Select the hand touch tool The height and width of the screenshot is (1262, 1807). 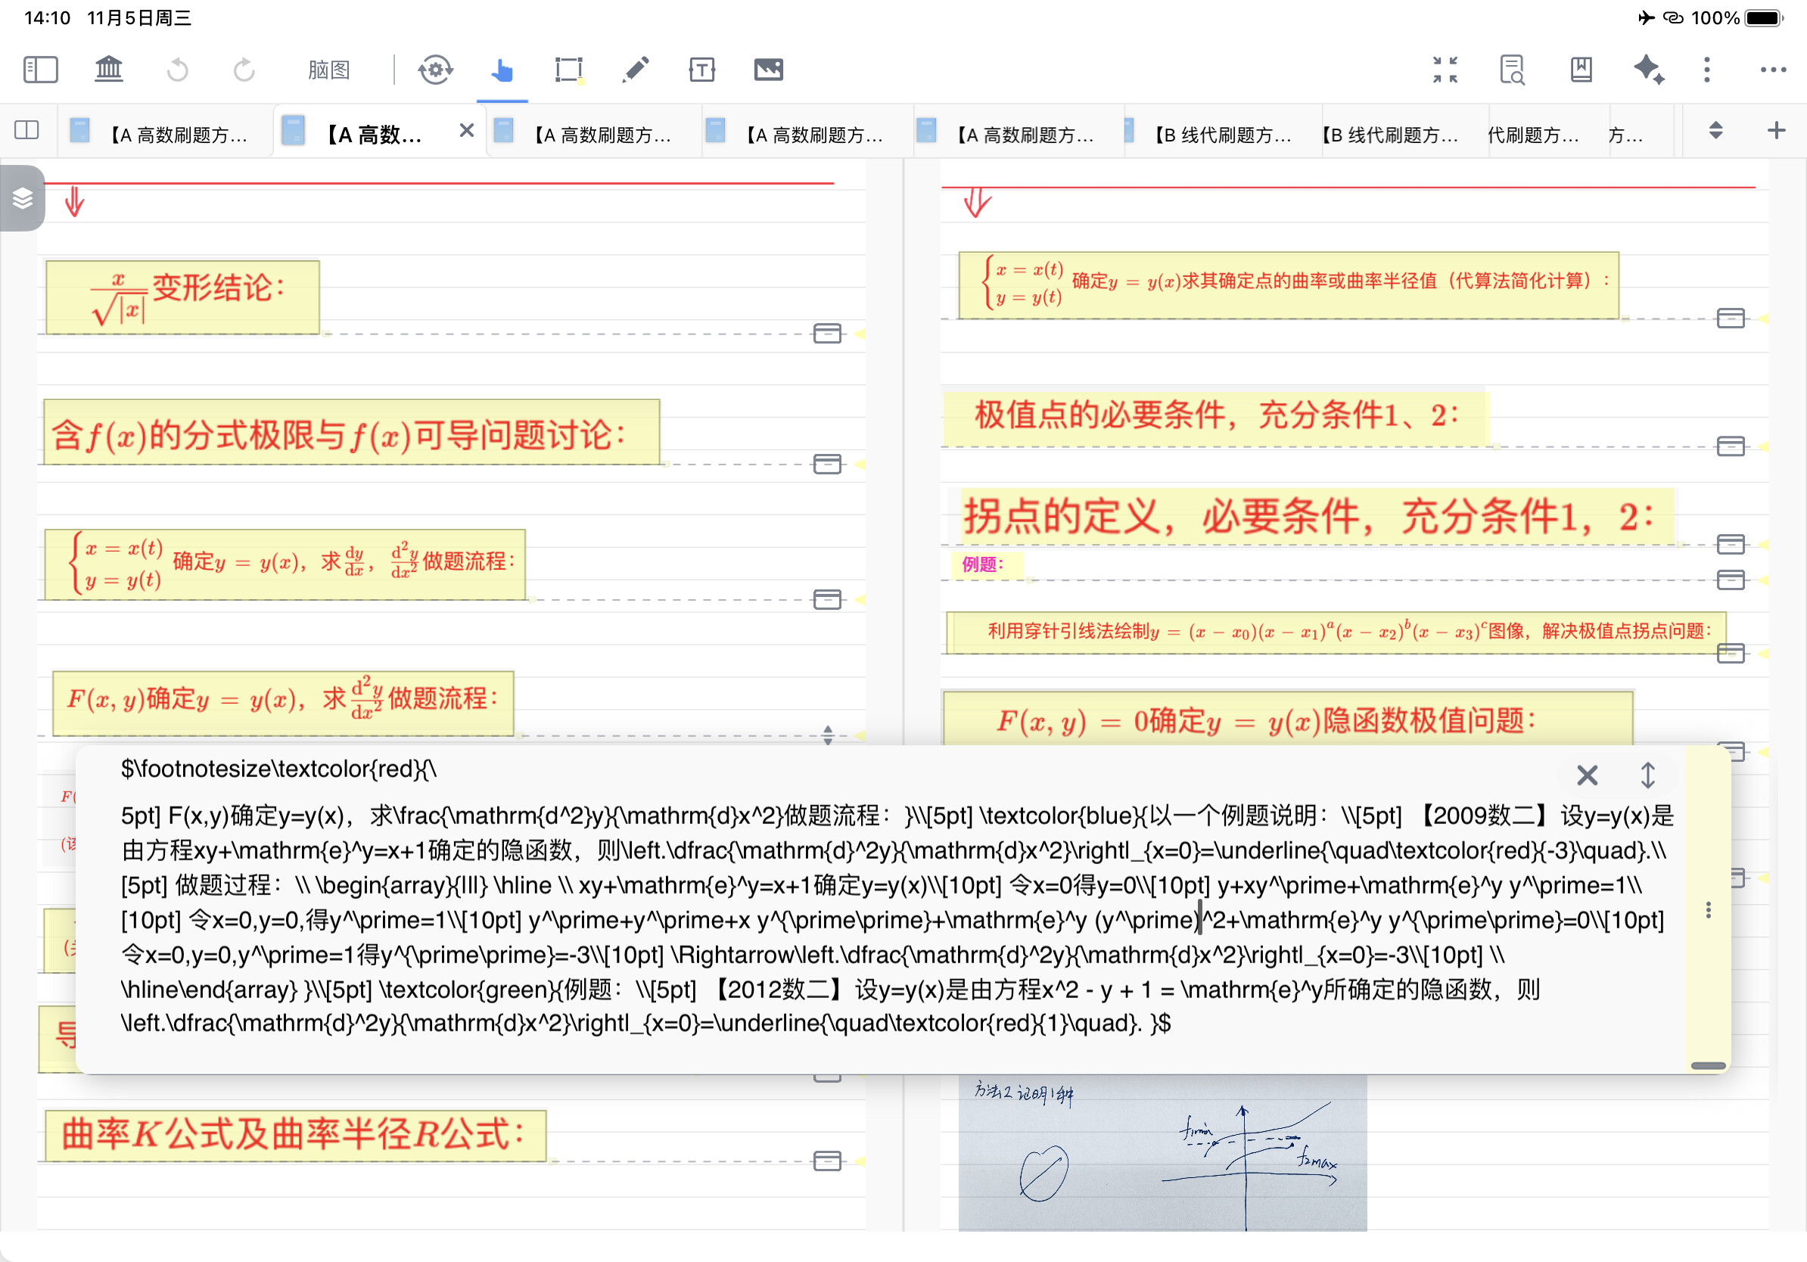[502, 70]
